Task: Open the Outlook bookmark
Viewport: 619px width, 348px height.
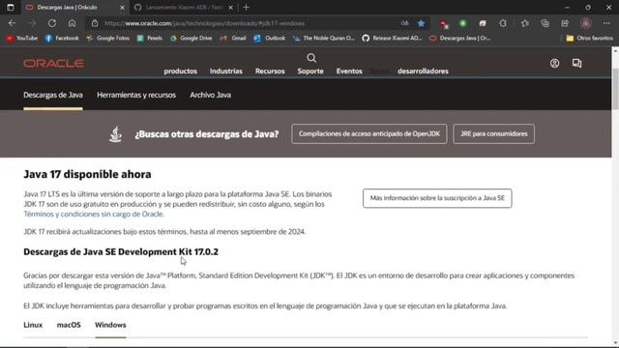Action: (x=270, y=39)
